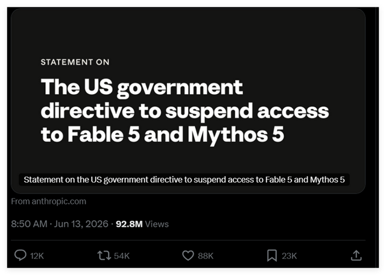Click the 88K likes count
The image size is (386, 275).
[x=206, y=256]
